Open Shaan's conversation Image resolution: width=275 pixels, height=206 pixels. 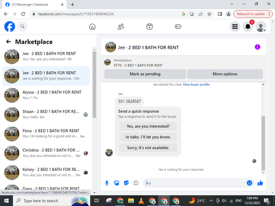pos(46,114)
